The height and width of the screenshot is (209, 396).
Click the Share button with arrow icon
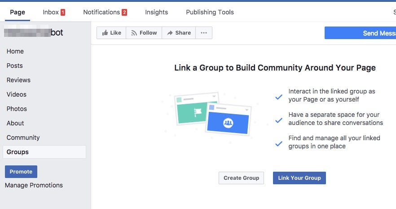coord(179,33)
